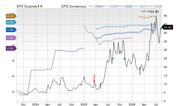Viewport: 178px width, 106px height.
Task: Click the -1.00 EPS value tag
Action: coord(11,30)
